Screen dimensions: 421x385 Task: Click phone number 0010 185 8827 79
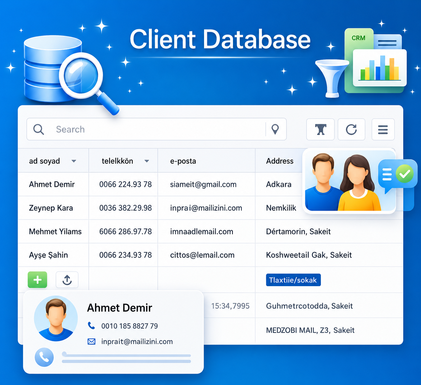click(x=130, y=326)
